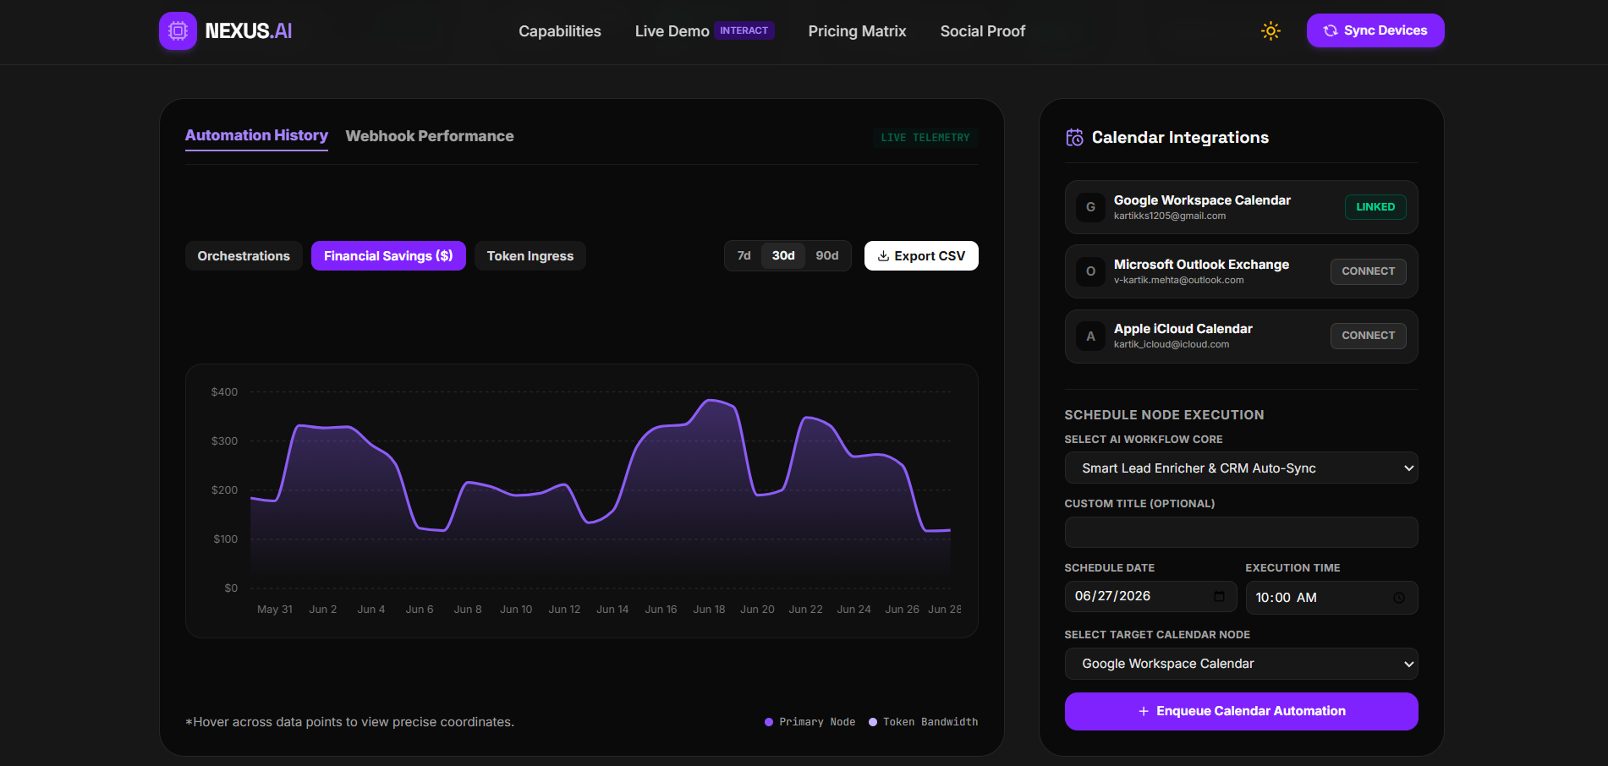This screenshot has height=766, width=1608.
Task: Open the AI Workflow Core dropdown
Action: tap(1241, 468)
